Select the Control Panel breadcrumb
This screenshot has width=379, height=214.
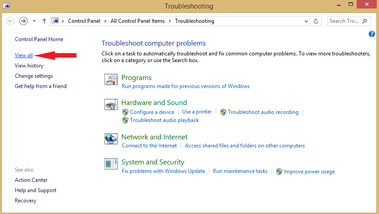(84, 21)
